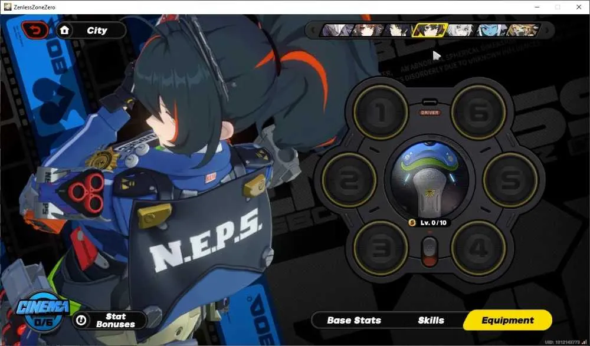
Task: Select the first grey-haired agent portrait
Action: (337, 30)
